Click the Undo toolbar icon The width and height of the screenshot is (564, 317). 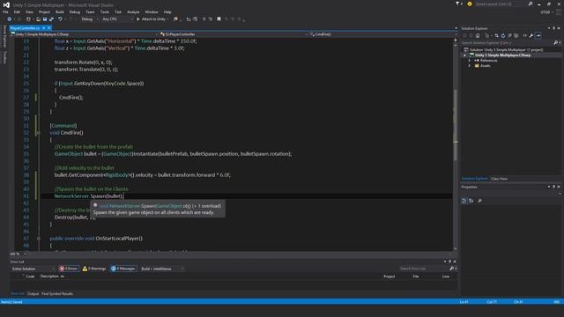tap(60, 19)
